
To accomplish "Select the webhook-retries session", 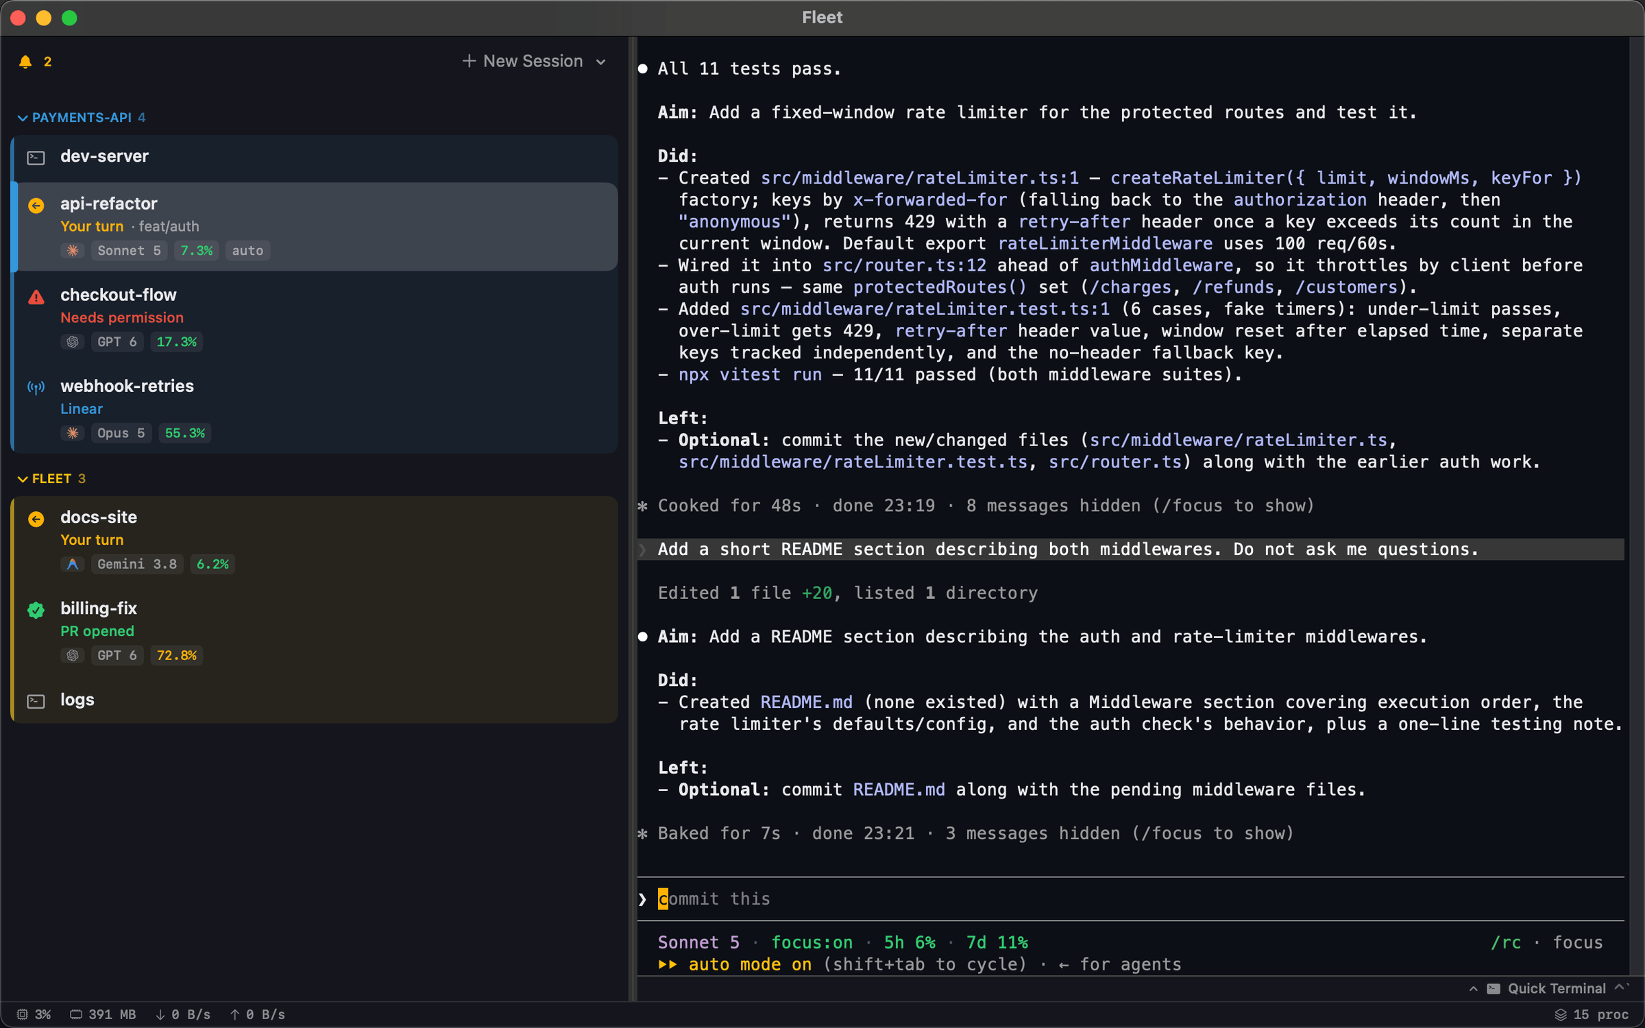I will [x=315, y=408].
